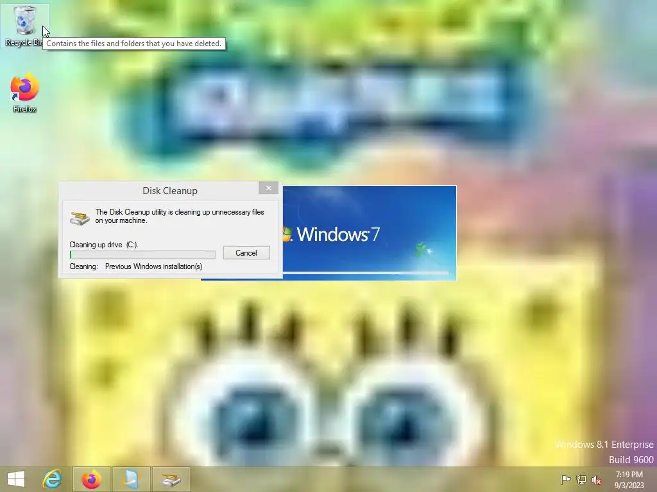Click the Windows 7 splash progress bar
The height and width of the screenshot is (492, 657).
tap(366, 273)
